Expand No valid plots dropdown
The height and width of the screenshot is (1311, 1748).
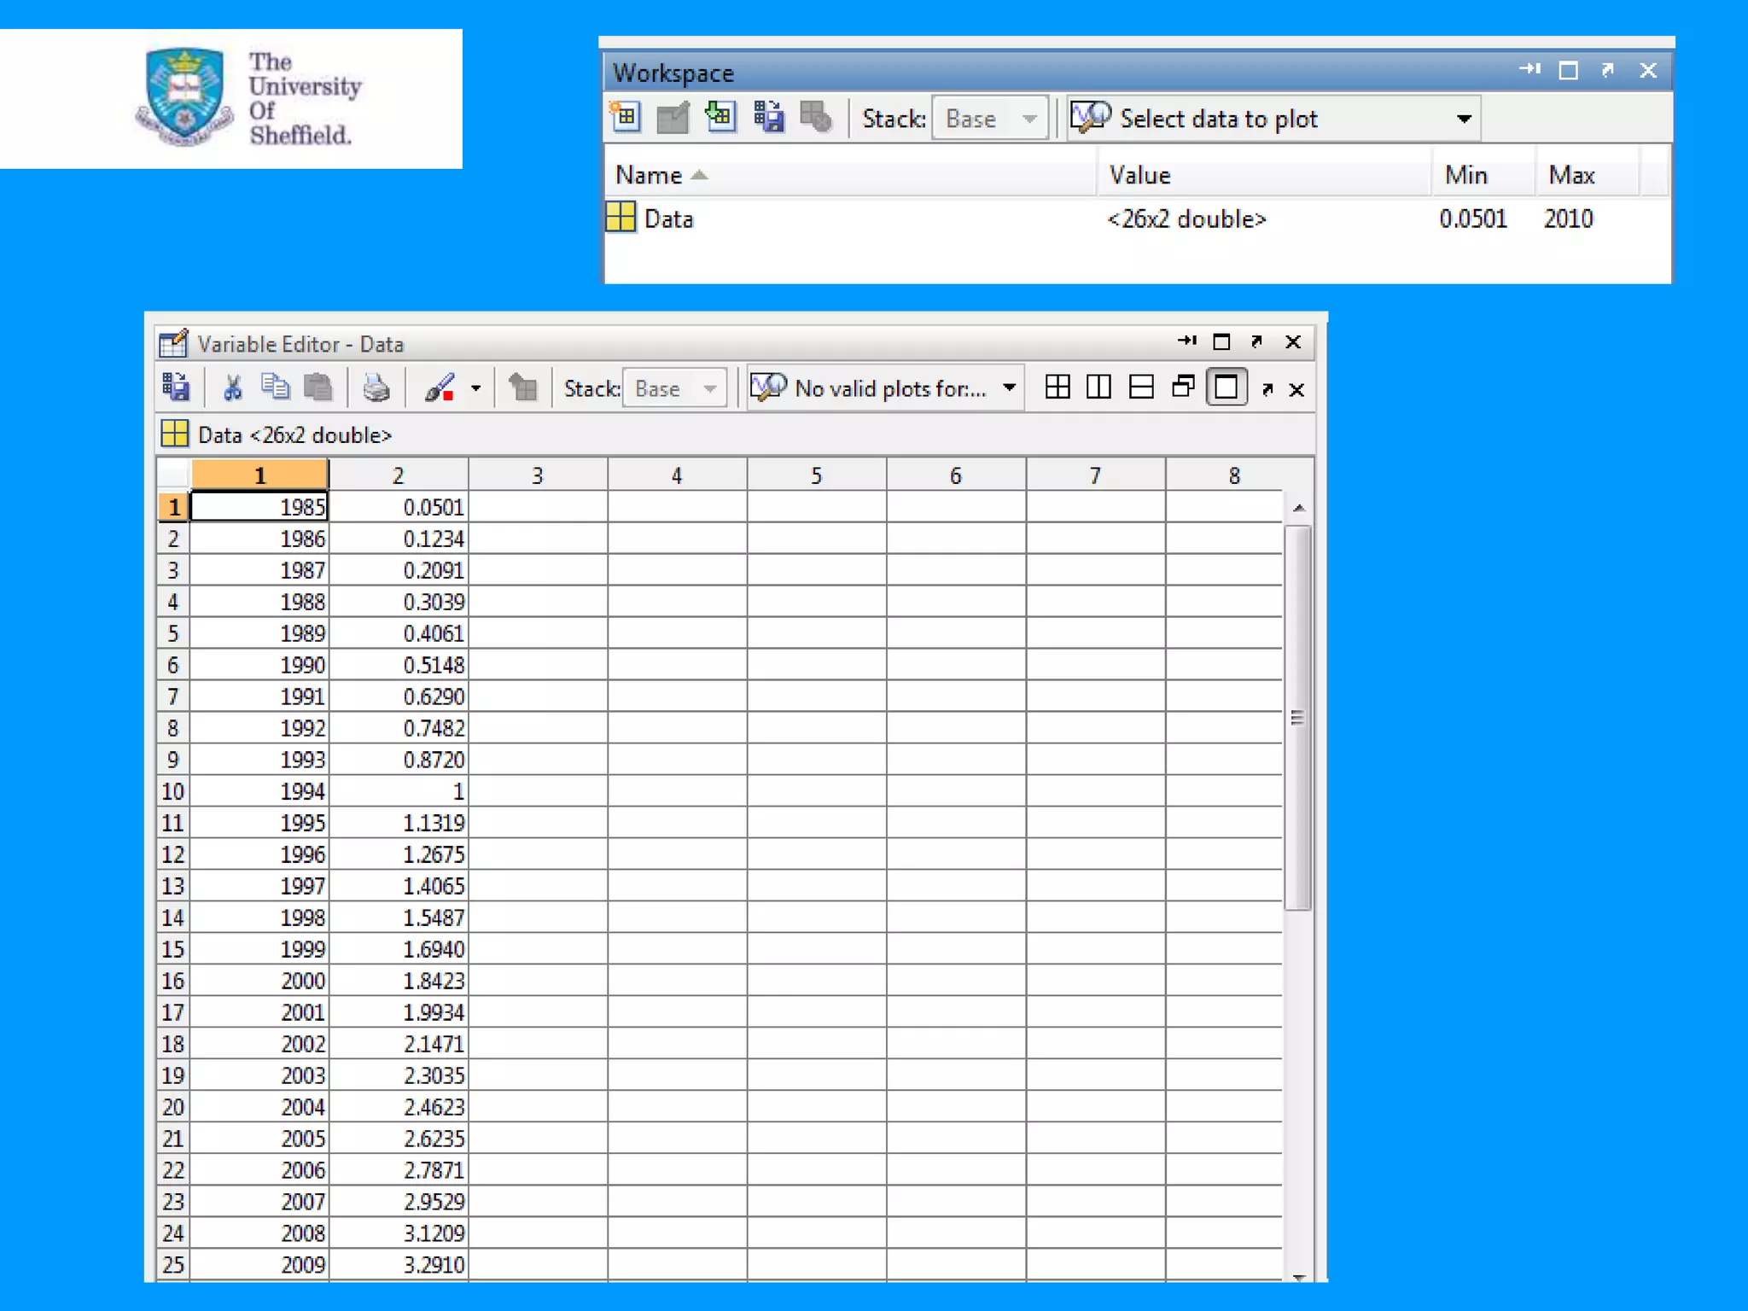[x=1010, y=388]
